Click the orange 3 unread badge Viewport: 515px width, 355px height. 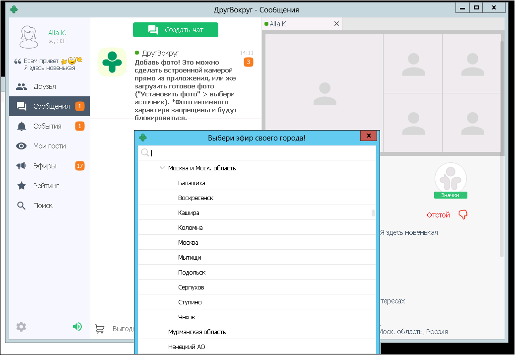(248, 62)
